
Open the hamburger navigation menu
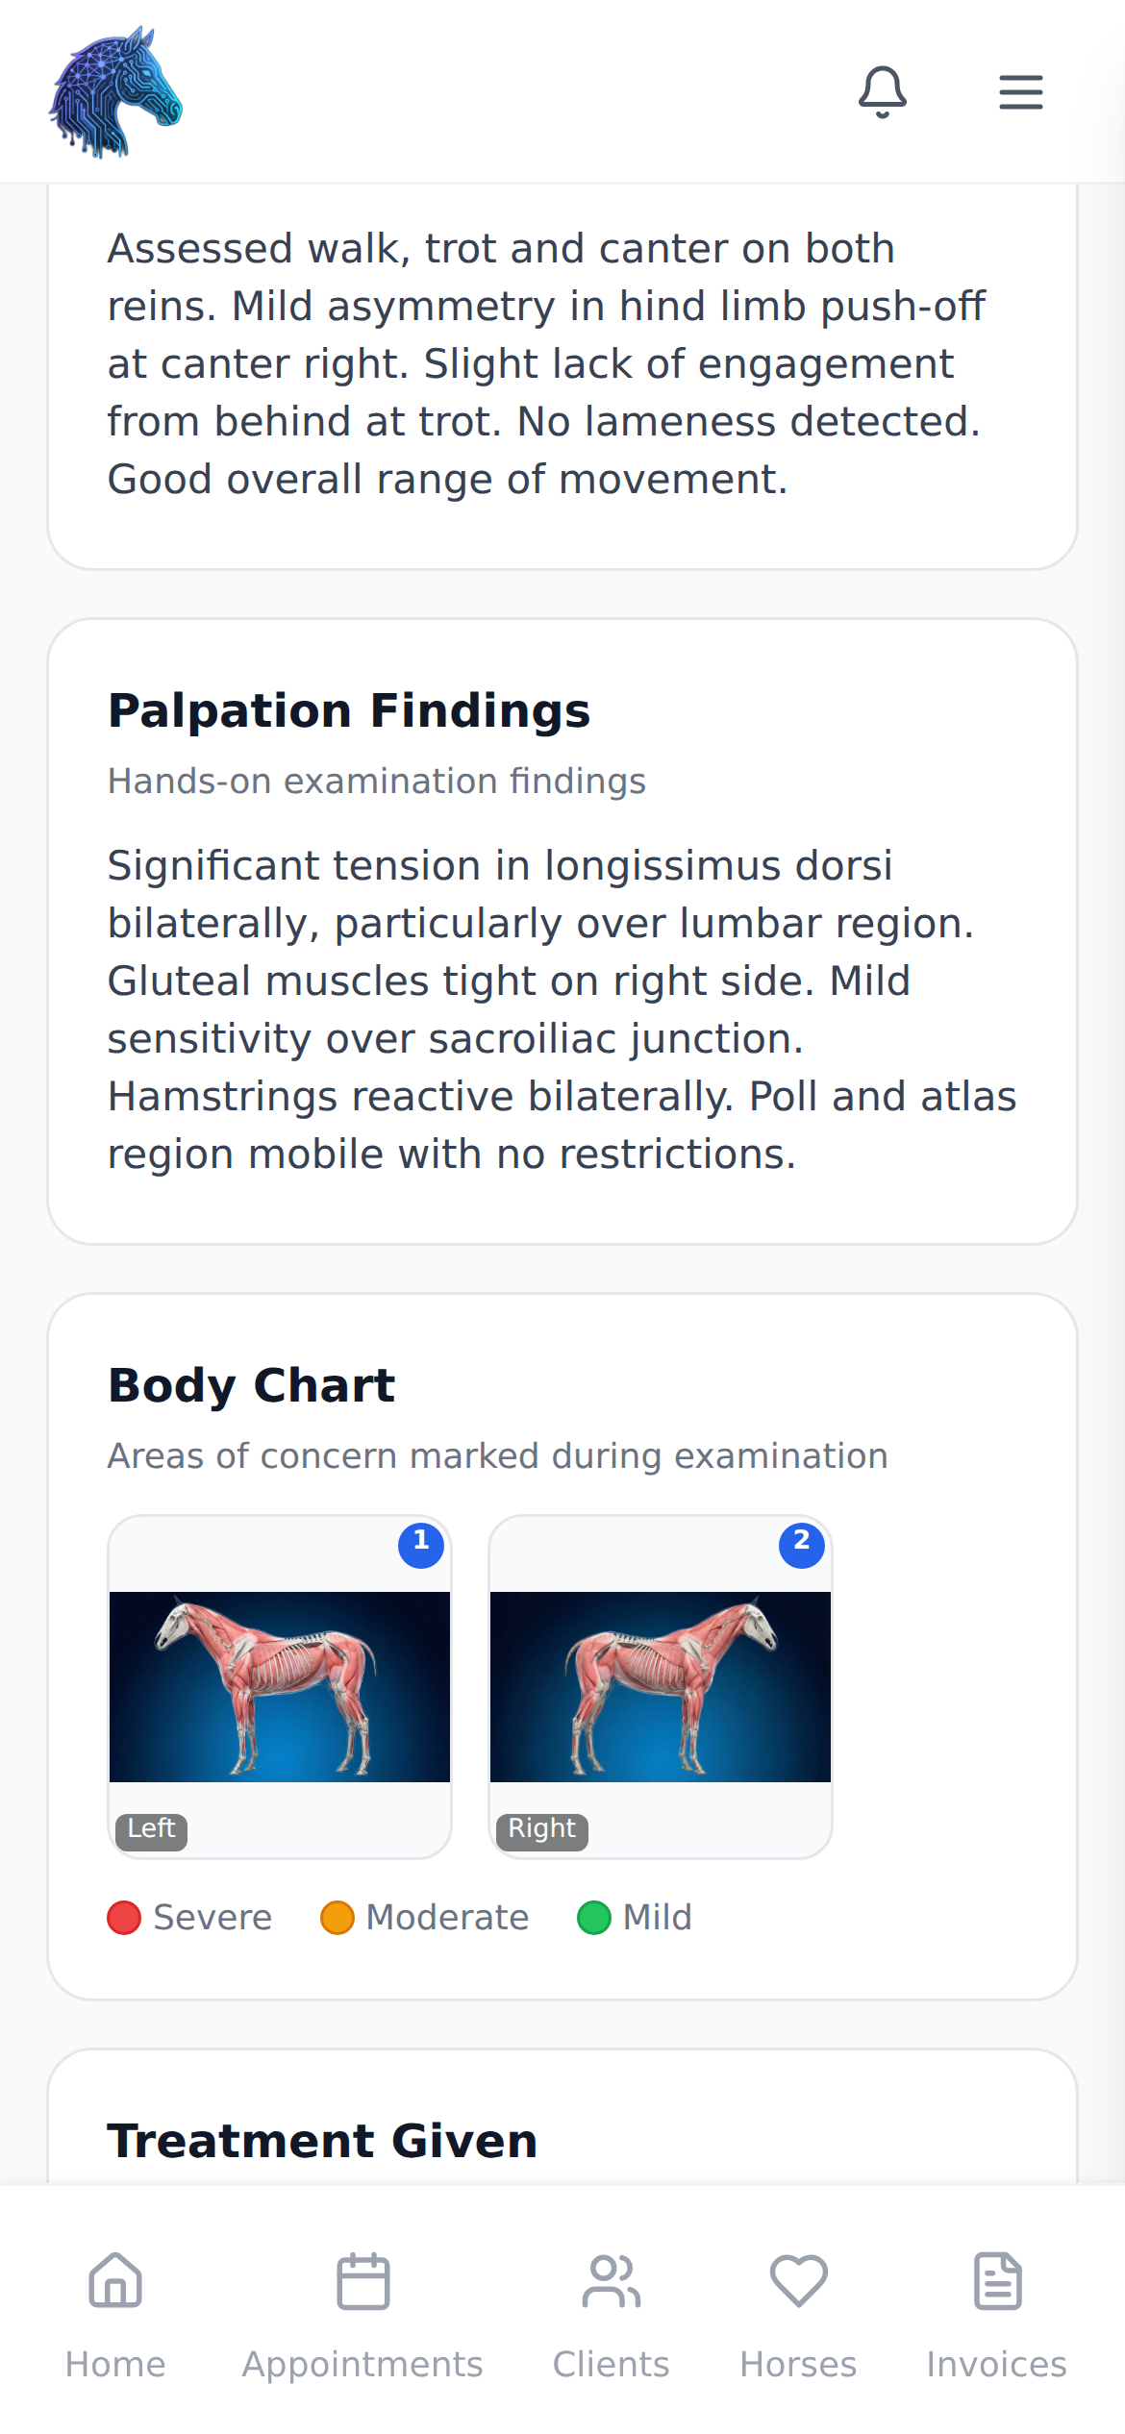click(x=1019, y=91)
